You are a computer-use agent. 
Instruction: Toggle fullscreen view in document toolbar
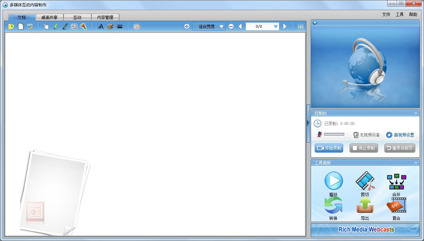301,27
